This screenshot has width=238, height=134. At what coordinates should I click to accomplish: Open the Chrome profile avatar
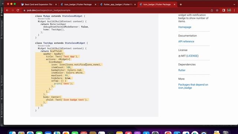(229, 10)
